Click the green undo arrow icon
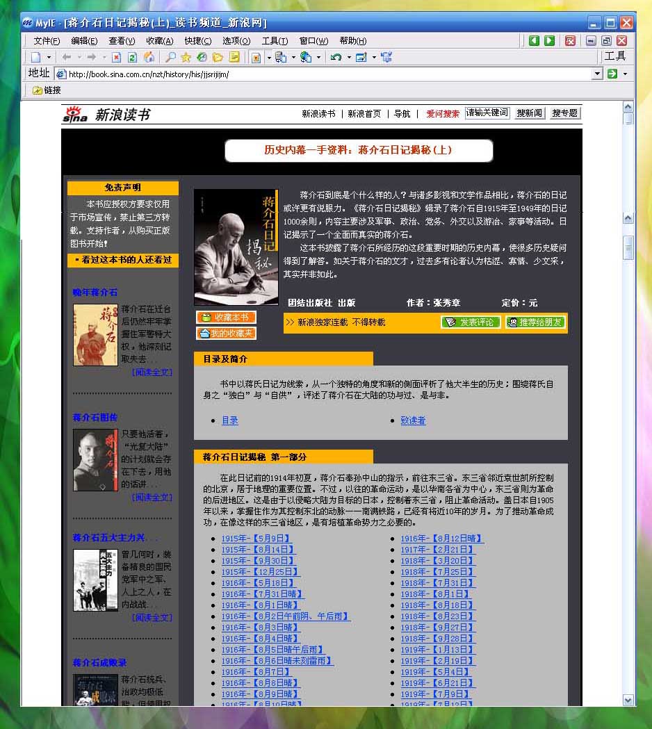The image size is (652, 729). [336, 57]
